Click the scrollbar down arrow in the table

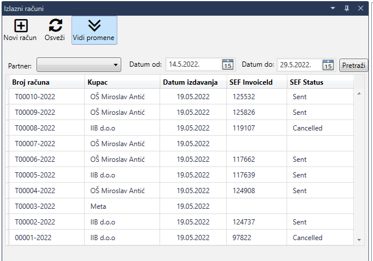[x=359, y=240]
